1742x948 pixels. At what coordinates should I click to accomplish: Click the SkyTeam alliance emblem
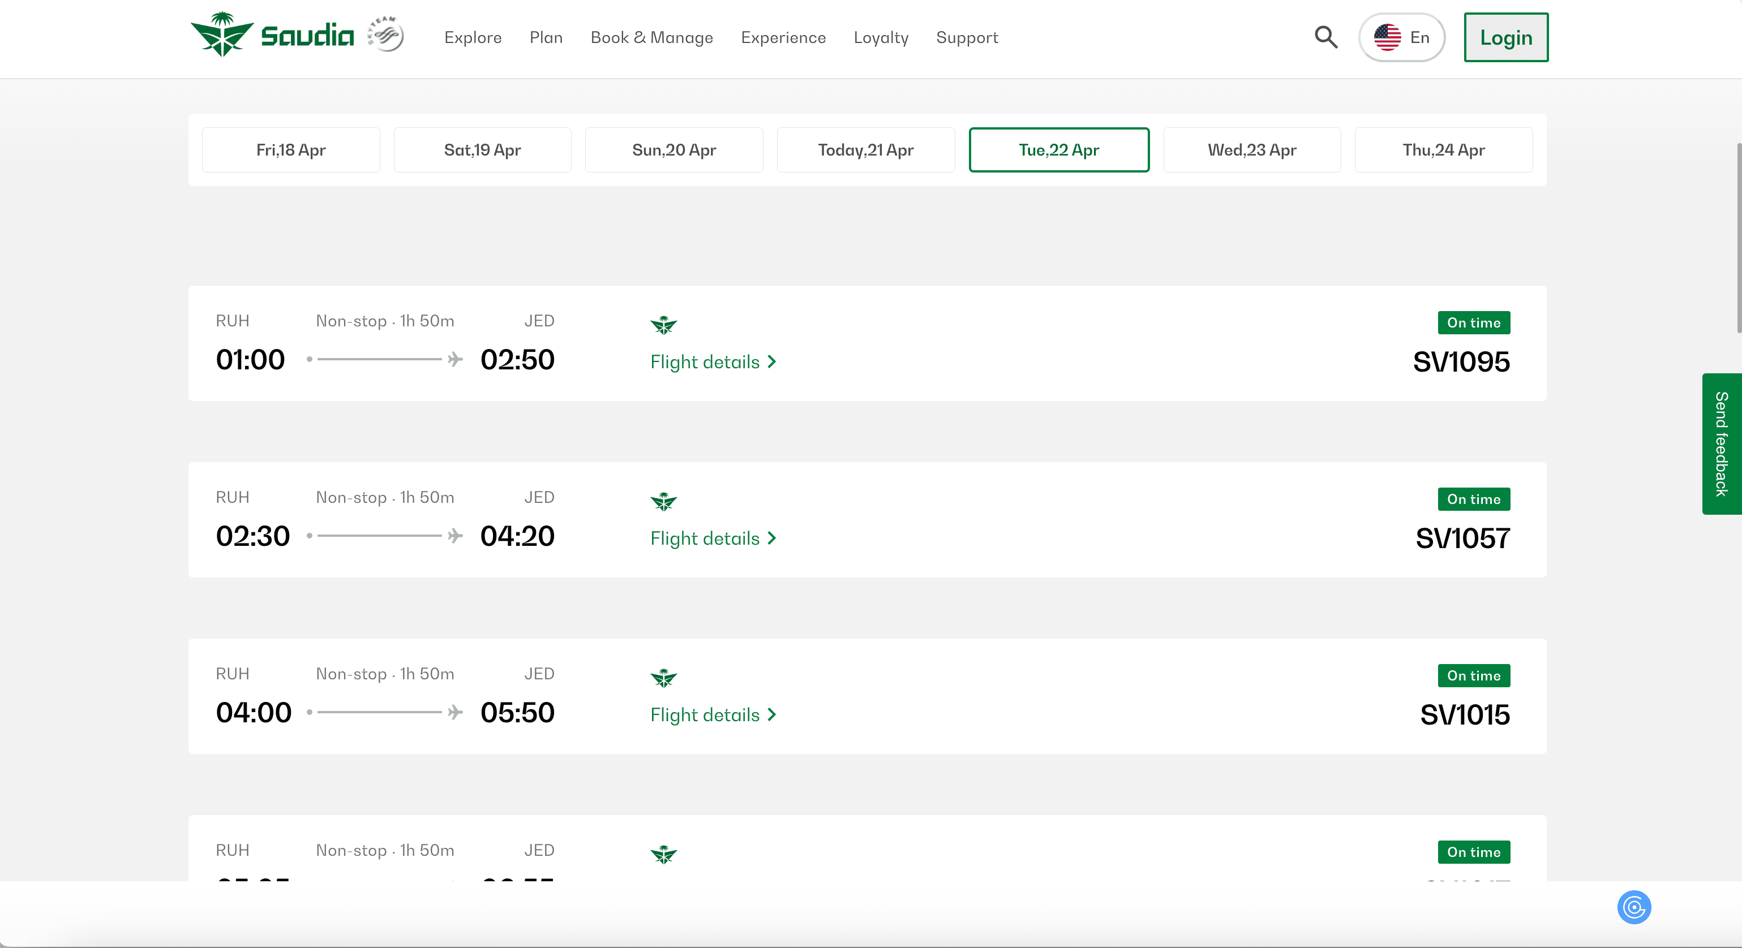coord(385,35)
